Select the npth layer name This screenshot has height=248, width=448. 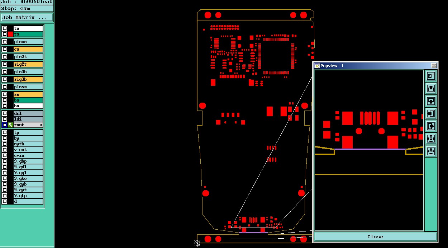(x=28, y=144)
